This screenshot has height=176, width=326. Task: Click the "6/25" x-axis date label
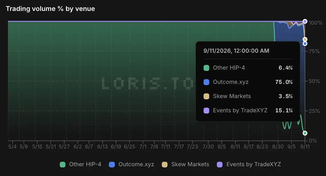point(129,147)
